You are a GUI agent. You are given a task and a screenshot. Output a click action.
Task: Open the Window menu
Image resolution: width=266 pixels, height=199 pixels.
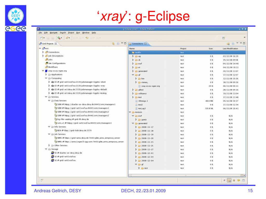tap(86, 33)
